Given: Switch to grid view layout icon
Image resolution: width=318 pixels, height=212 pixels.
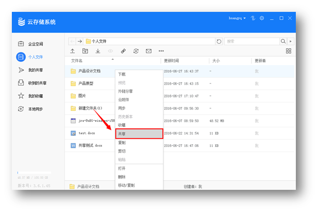Looking at the screenshot, I should (289, 51).
